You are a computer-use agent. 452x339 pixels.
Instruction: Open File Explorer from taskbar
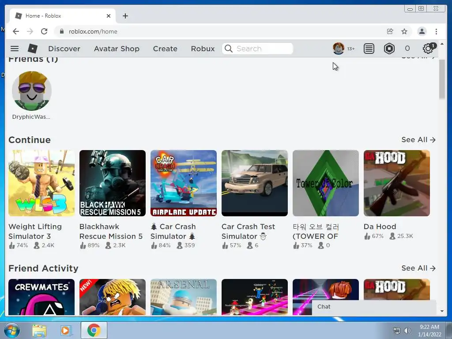39,330
